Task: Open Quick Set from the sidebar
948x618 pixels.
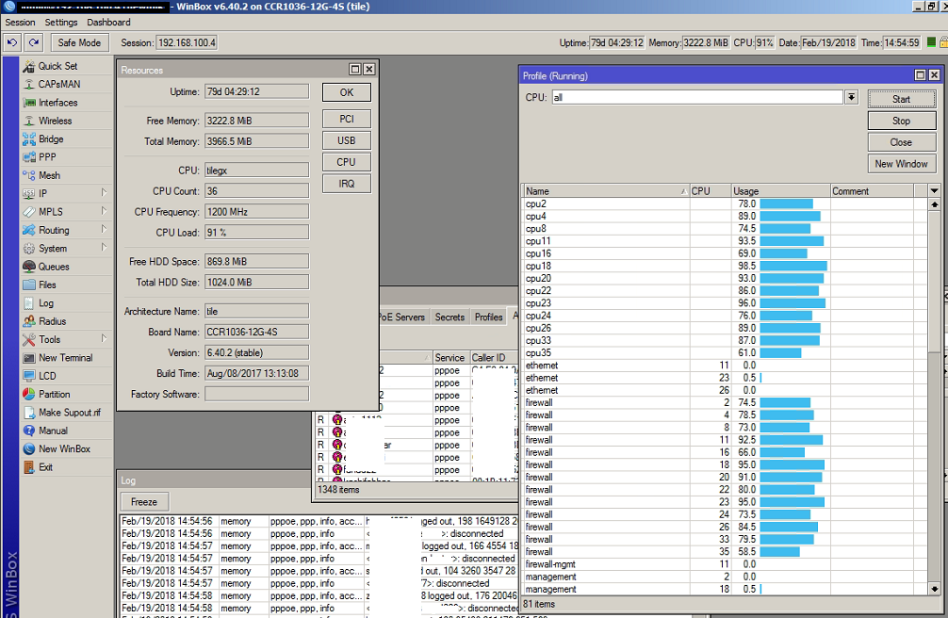Action: tap(57, 66)
